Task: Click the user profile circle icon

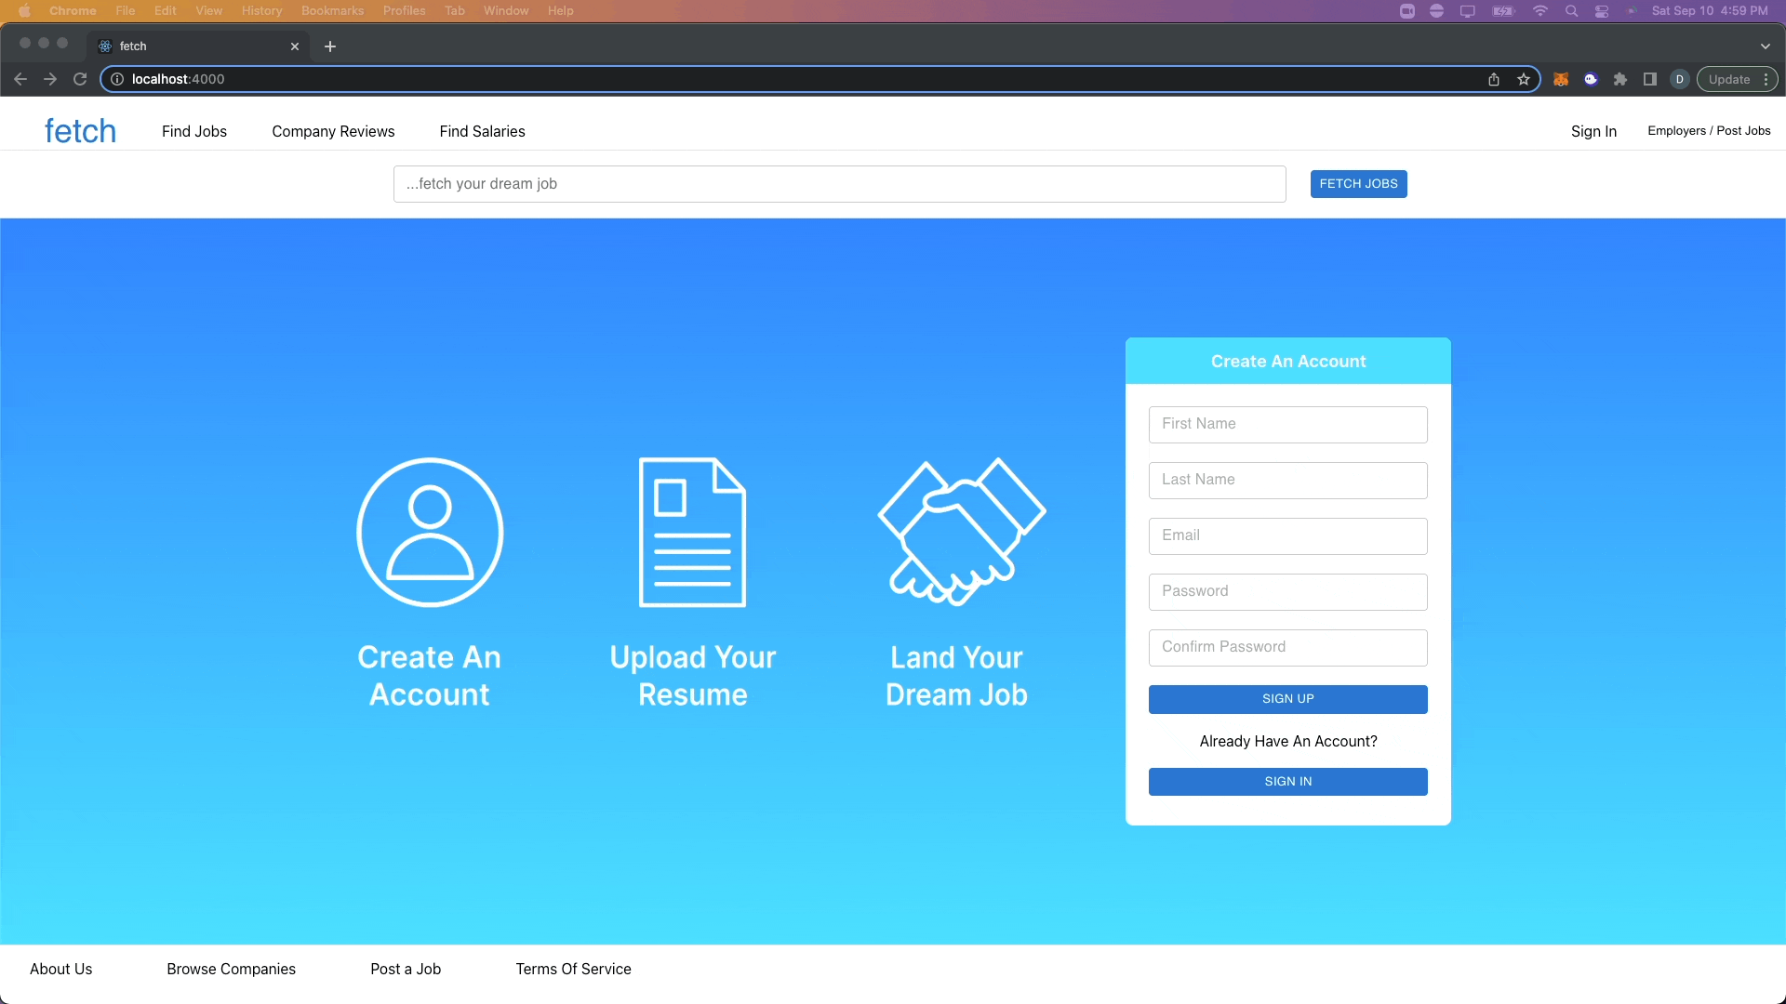Action: 430,532
